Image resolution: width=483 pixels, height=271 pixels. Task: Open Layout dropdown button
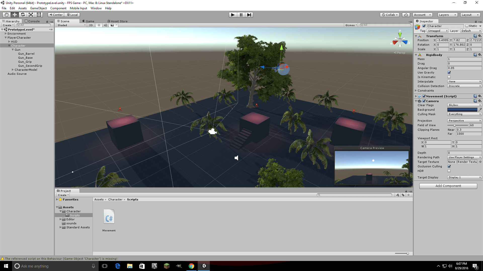point(470,15)
